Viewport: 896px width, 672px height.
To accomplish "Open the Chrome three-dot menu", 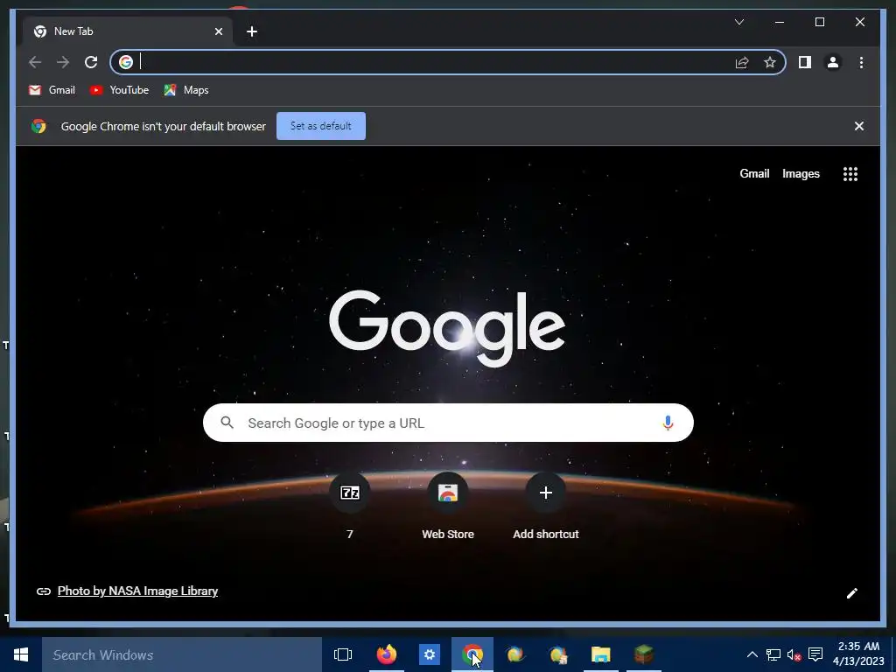I will click(x=861, y=62).
